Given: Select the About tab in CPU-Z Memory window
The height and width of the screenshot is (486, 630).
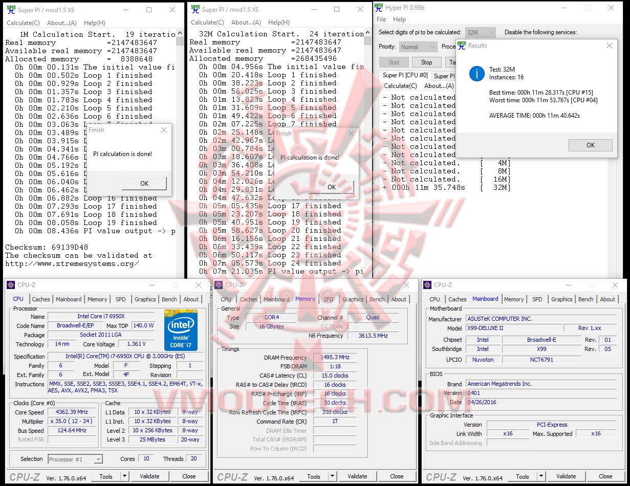Looking at the screenshot, I should point(399,299).
